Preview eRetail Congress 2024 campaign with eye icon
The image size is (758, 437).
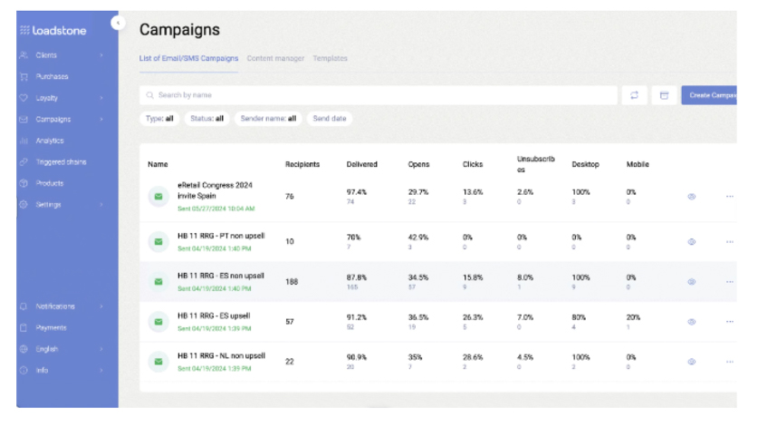click(691, 196)
